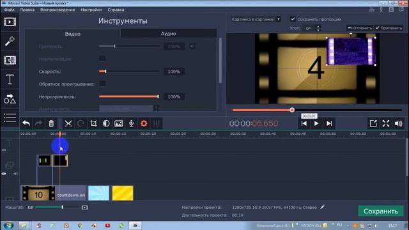Open the Transitions tab icon
The height and width of the screenshot is (230, 409).
click(10, 60)
